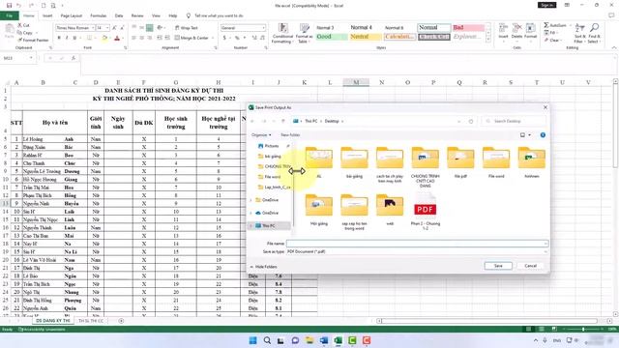
Task: Select Desktop in the address breadcrumb
Action: click(x=332, y=121)
